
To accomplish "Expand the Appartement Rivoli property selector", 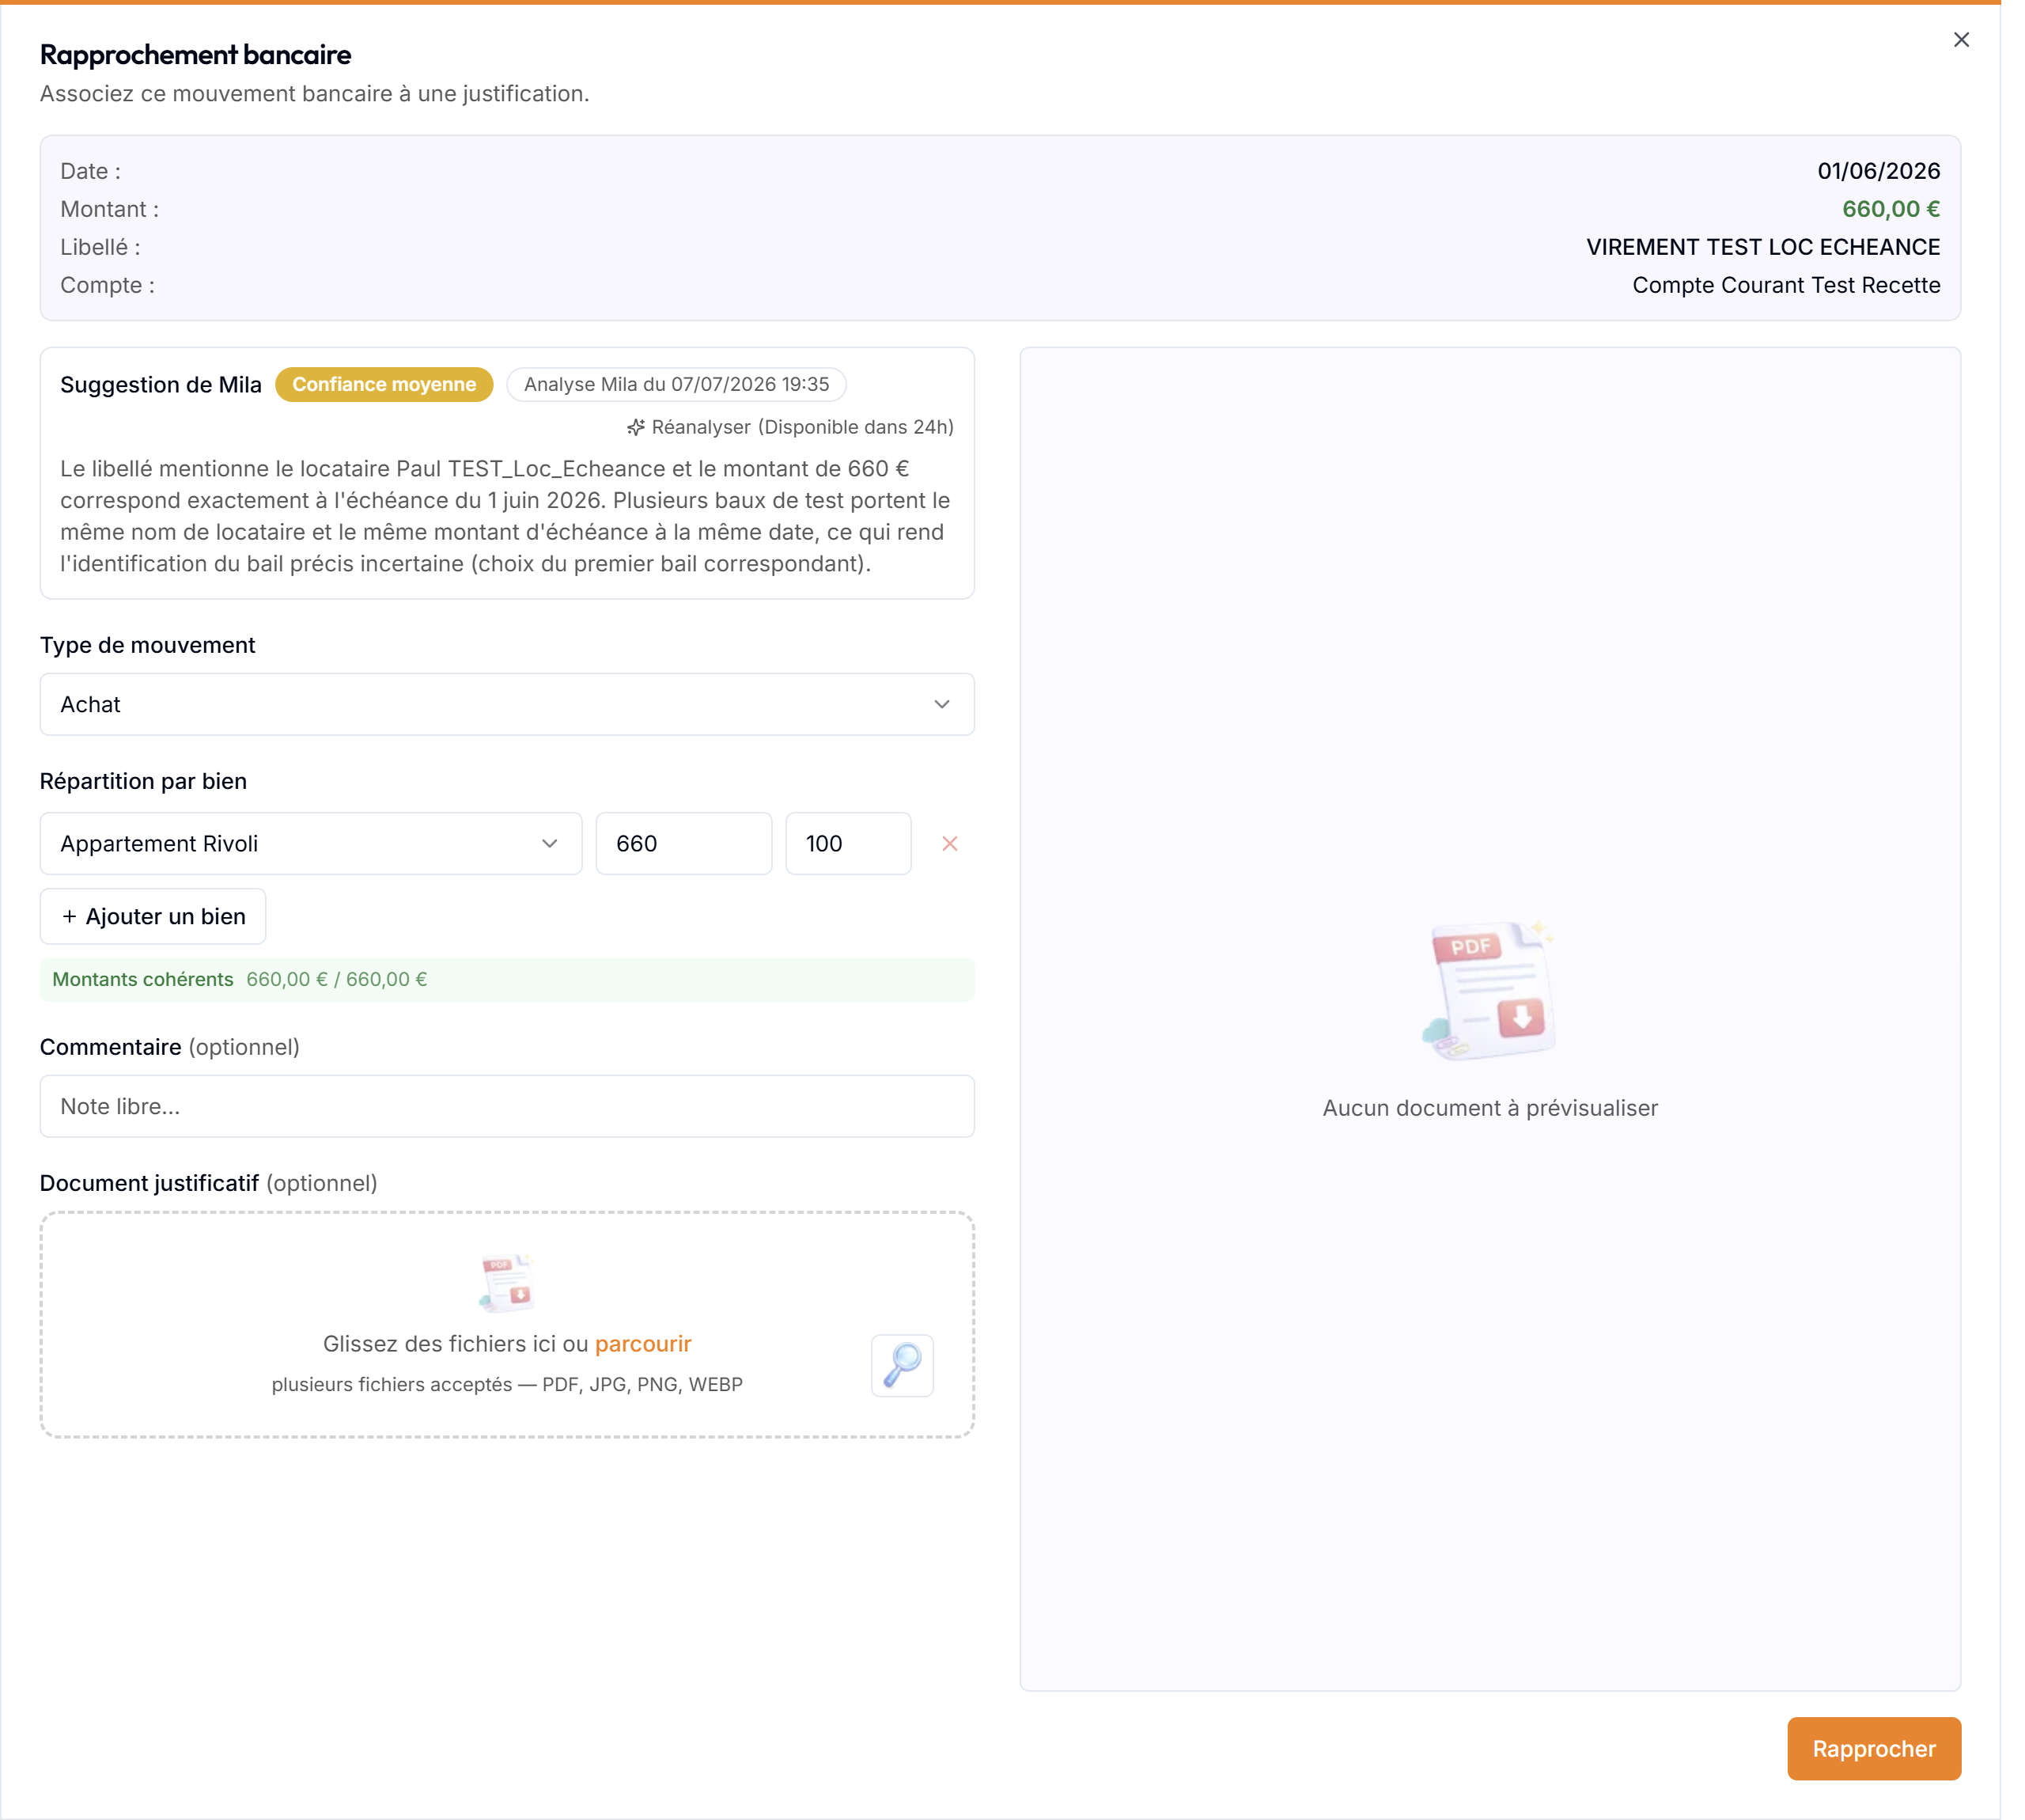I will point(311,844).
